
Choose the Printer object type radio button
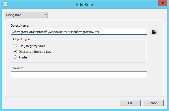pyautogui.click(x=15, y=57)
